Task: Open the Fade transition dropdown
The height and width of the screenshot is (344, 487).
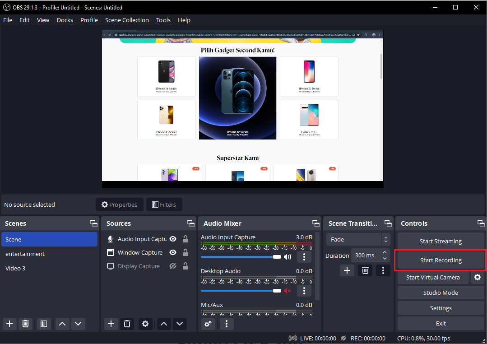Action: pyautogui.click(x=358, y=239)
